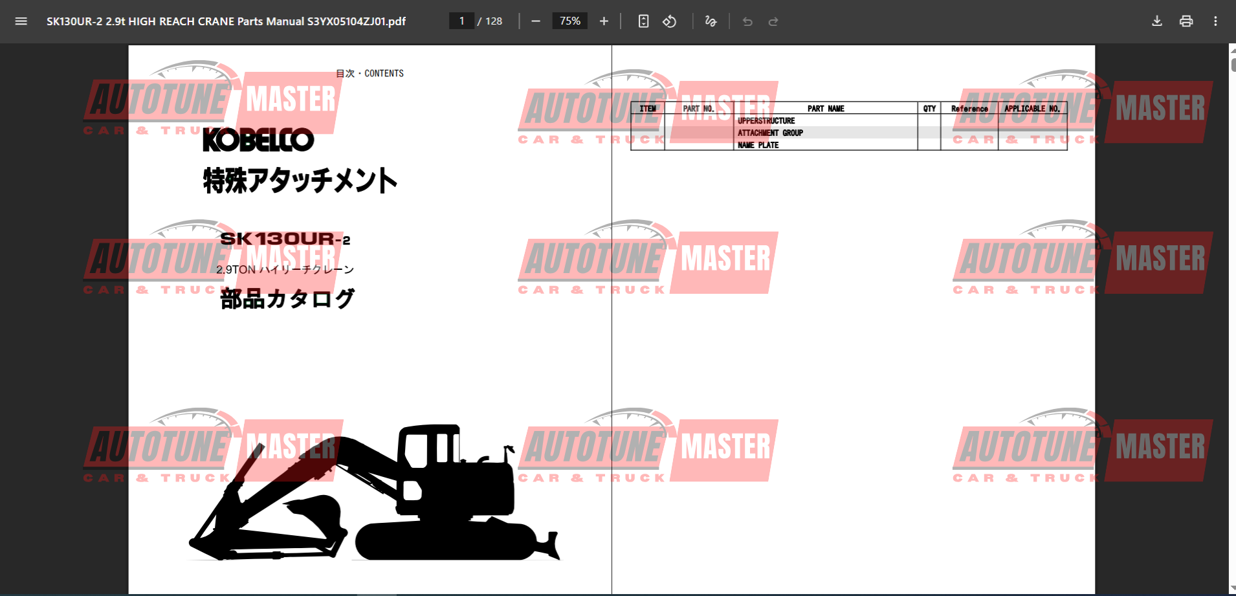Zoom in using the plus button
Viewport: 1236px width, 596px height.
604,21
